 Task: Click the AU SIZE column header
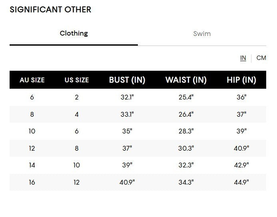click(x=32, y=80)
